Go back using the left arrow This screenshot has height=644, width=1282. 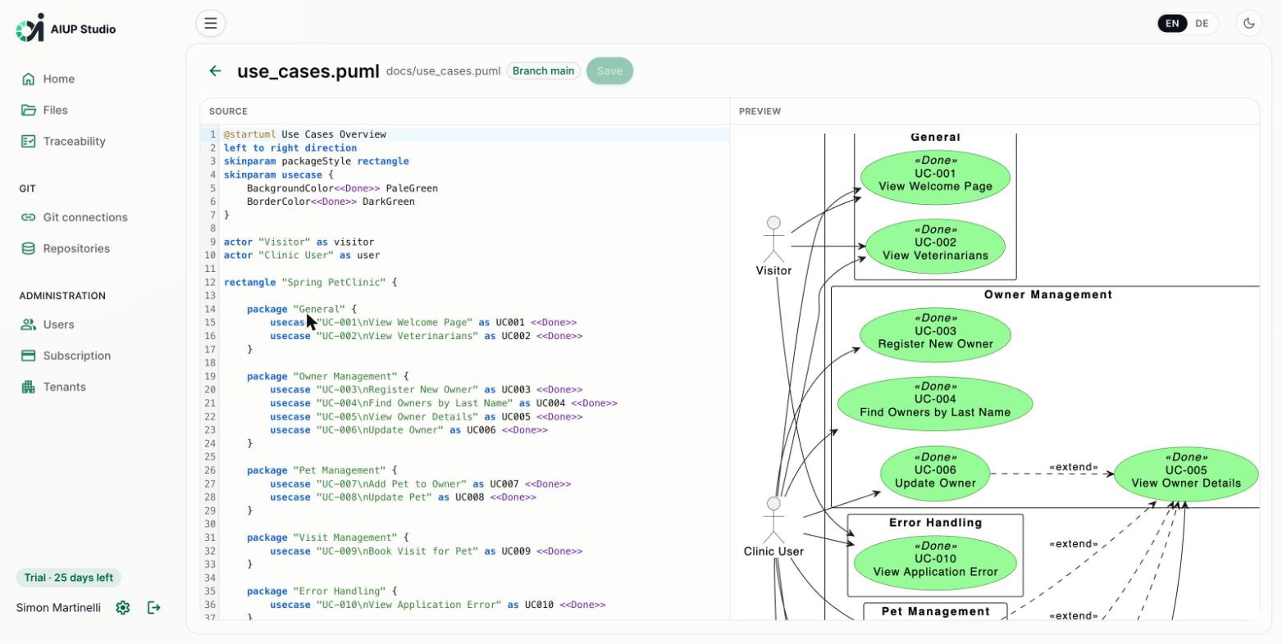coord(215,71)
